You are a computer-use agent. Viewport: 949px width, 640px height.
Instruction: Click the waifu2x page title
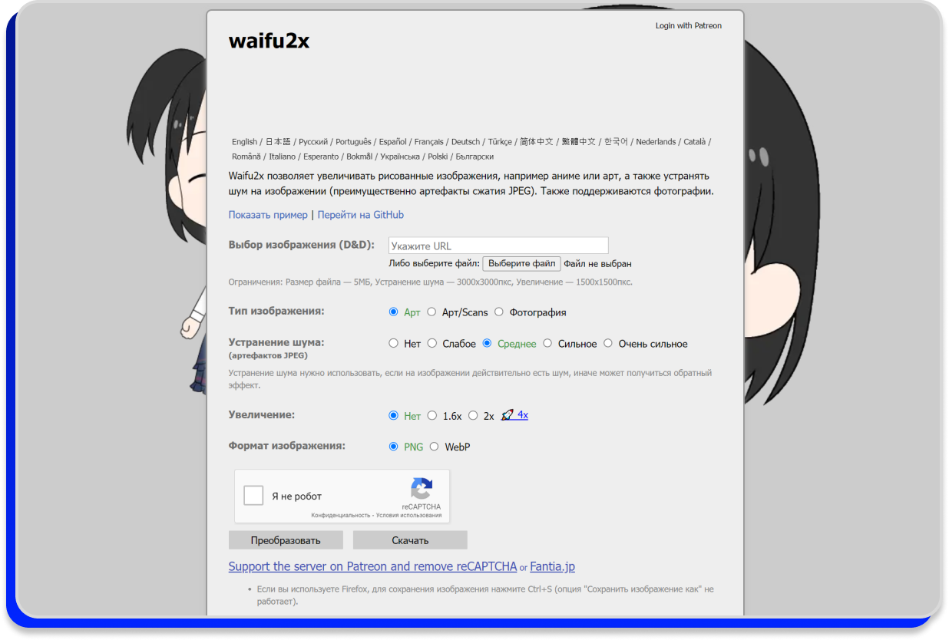click(269, 41)
